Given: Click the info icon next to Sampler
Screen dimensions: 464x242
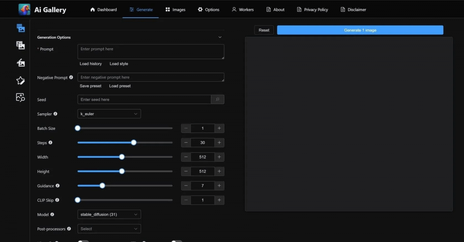Looking at the screenshot, I should (x=55, y=114).
